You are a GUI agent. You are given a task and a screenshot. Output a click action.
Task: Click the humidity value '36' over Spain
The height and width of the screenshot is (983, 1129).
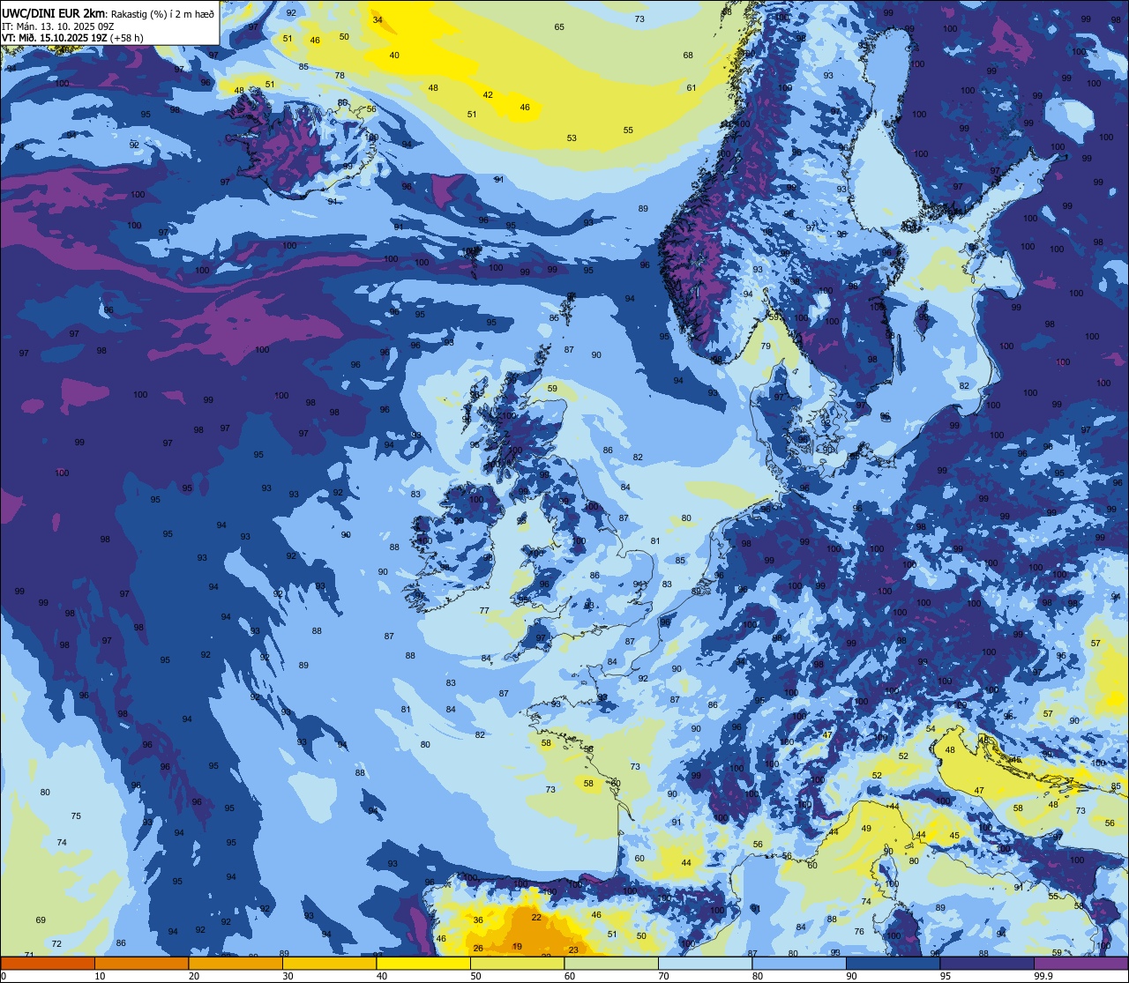478,920
